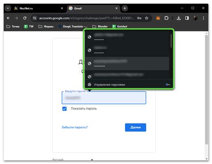The width and height of the screenshot is (212, 164).
Task: Open the Blender bookmarks folder
Action: point(100,26)
